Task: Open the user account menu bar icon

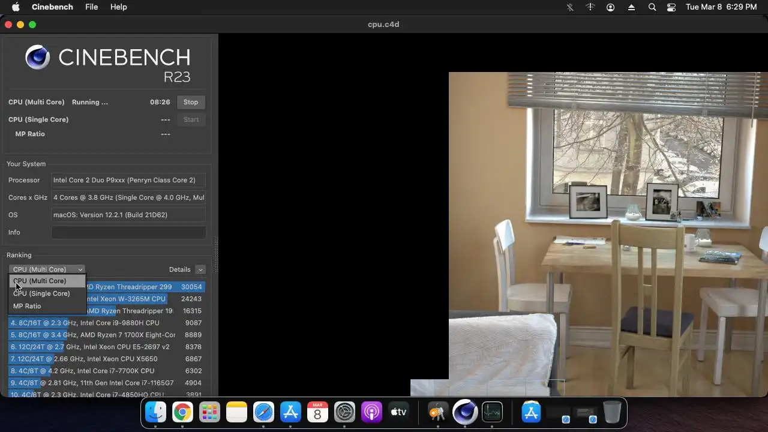Action: pos(610,7)
